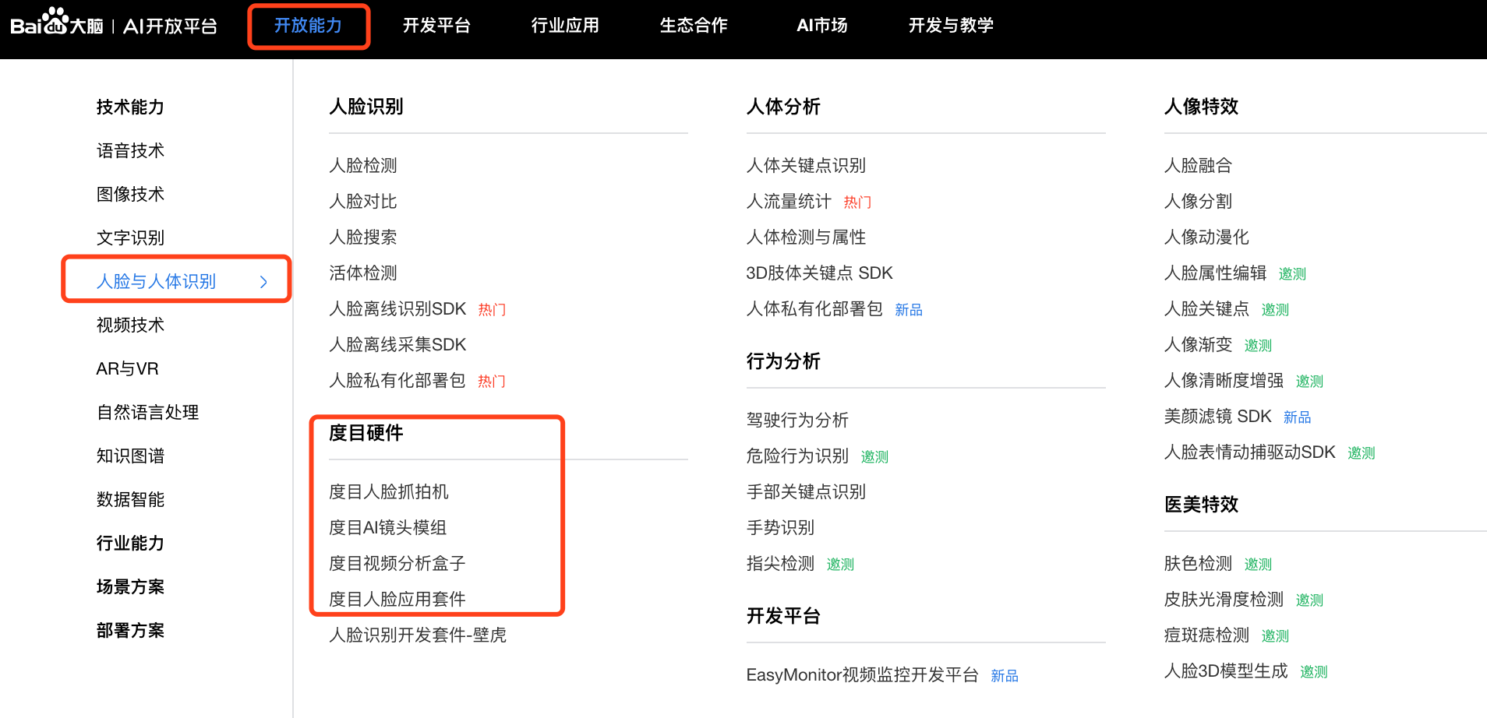Open the 度目人脸抓拍机 link
1487x718 pixels.
pos(389,491)
